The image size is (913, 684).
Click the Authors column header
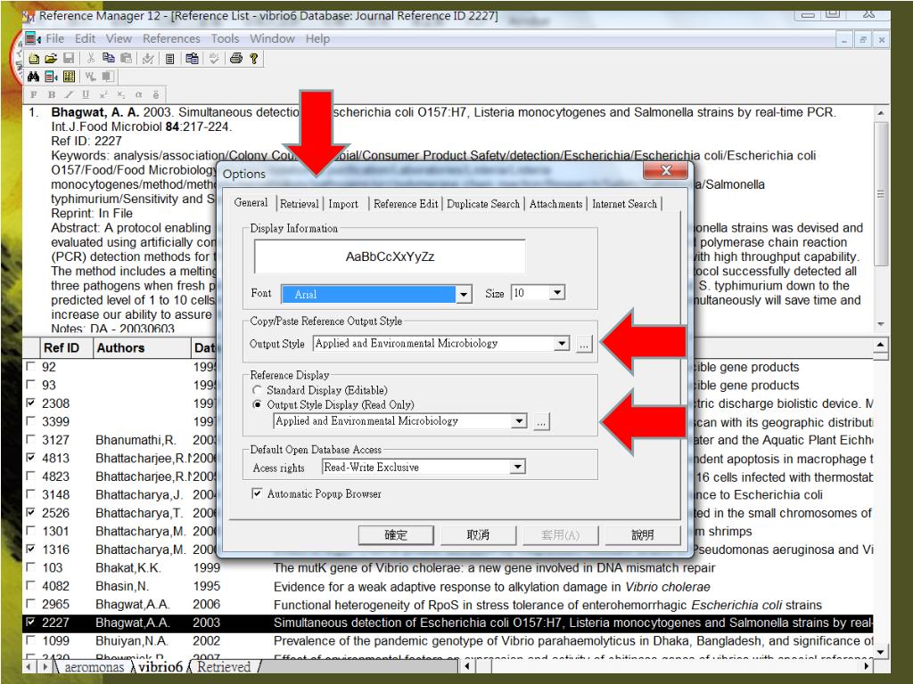click(142, 348)
